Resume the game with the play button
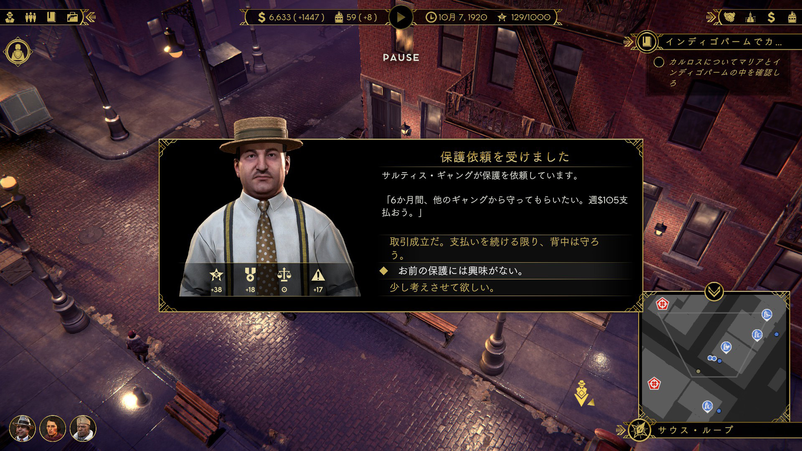This screenshot has height=451, width=802. (401, 17)
